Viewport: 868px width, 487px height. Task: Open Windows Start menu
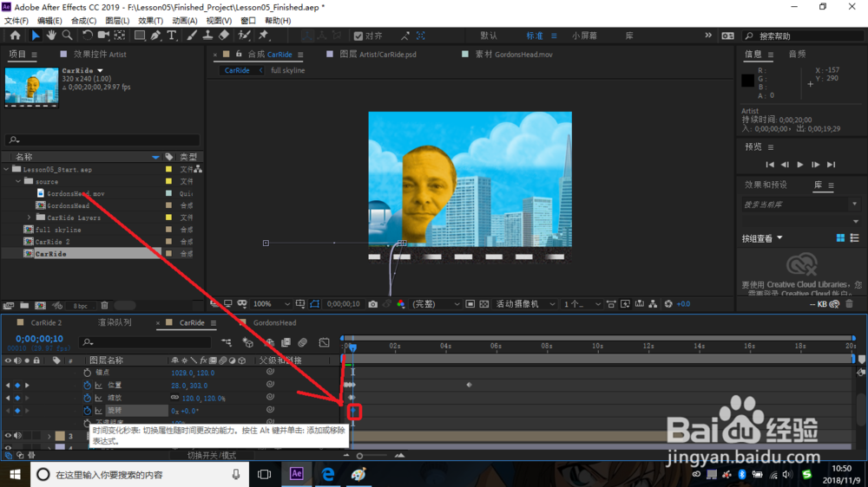(15, 474)
